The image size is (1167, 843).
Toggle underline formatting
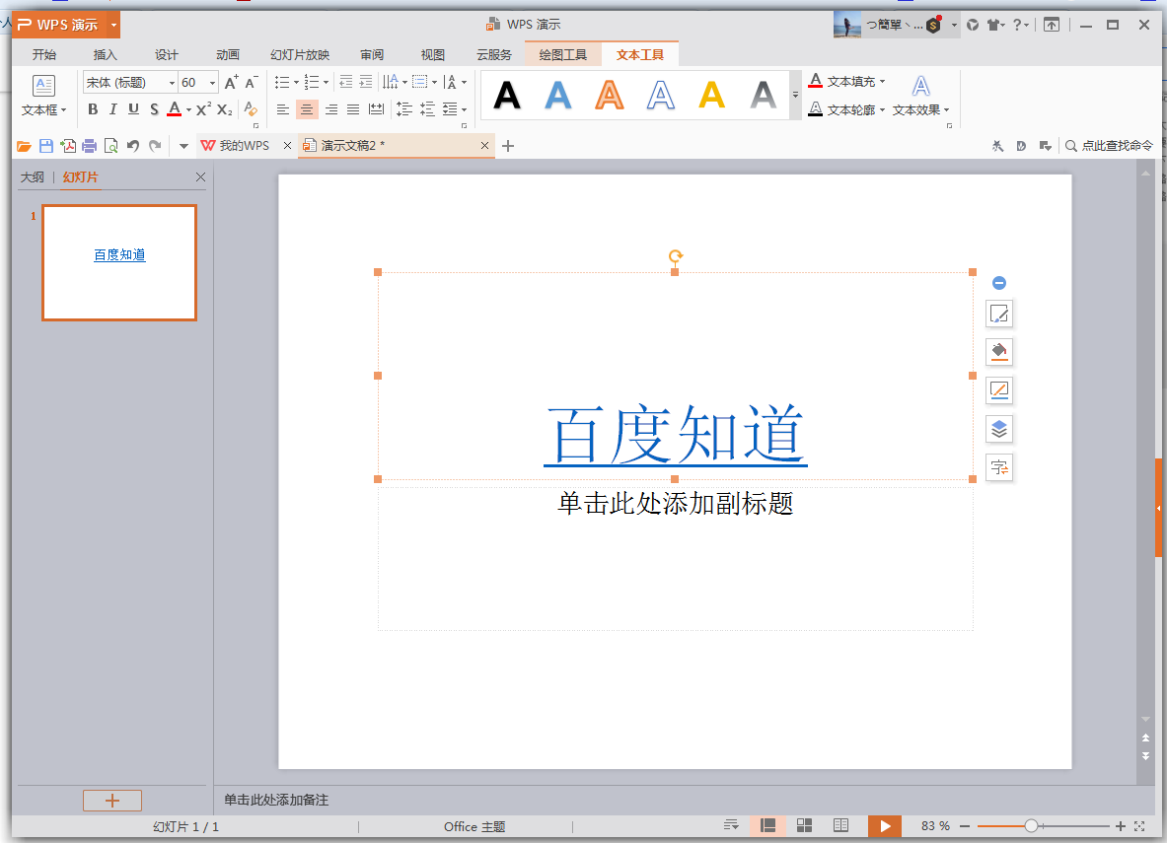tap(132, 109)
